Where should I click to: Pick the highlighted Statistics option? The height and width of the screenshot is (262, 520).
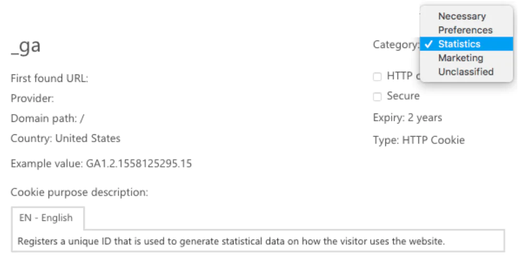459,44
